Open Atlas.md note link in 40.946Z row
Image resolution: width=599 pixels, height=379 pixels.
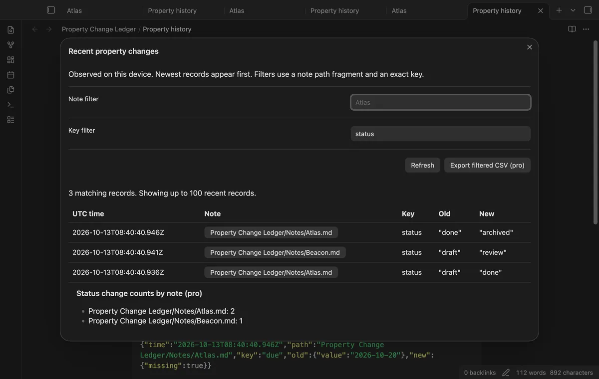click(x=271, y=232)
